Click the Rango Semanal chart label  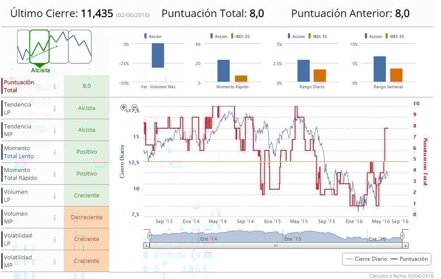388,87
